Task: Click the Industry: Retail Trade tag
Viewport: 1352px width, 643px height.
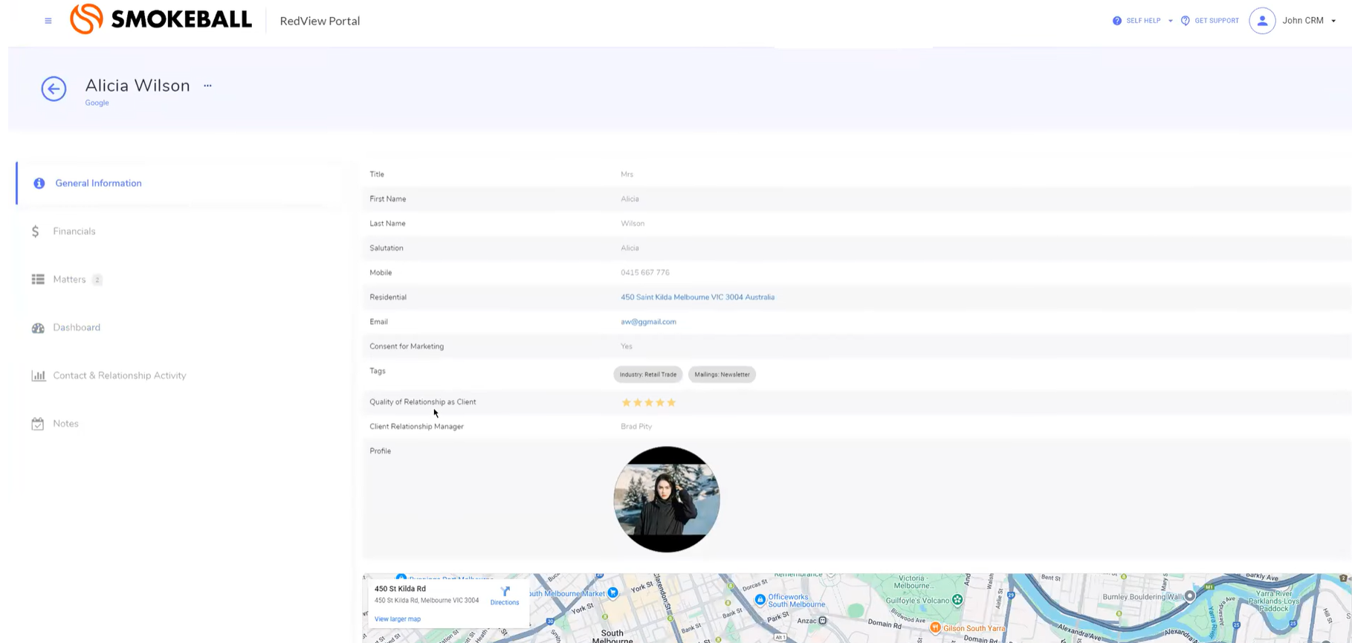Action: pos(648,375)
